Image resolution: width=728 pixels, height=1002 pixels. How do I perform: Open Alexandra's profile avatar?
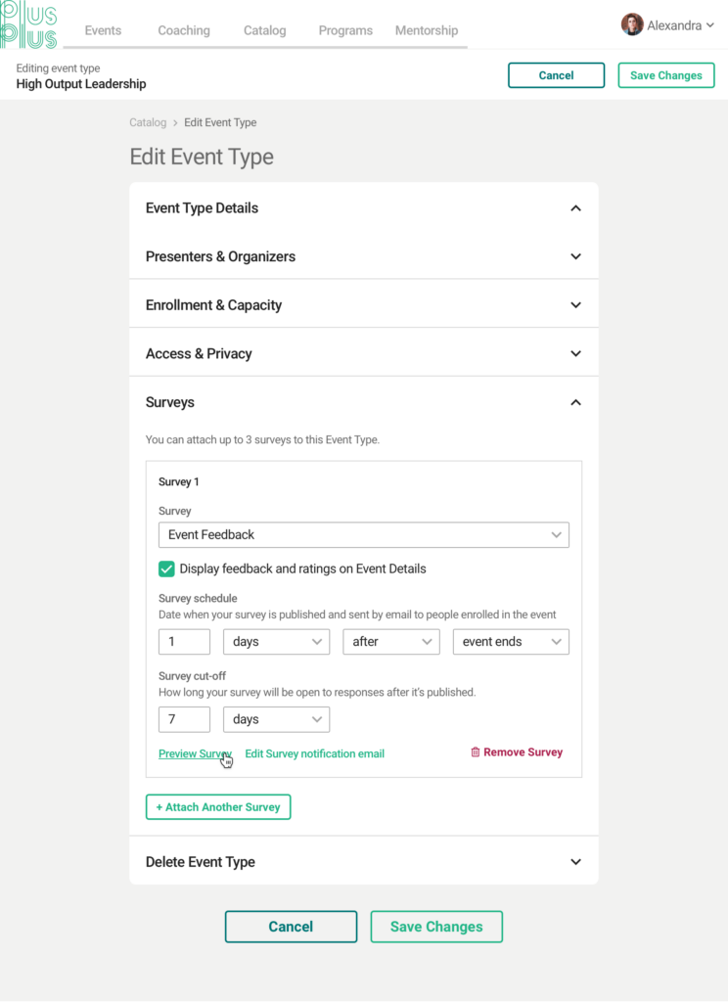(x=631, y=24)
